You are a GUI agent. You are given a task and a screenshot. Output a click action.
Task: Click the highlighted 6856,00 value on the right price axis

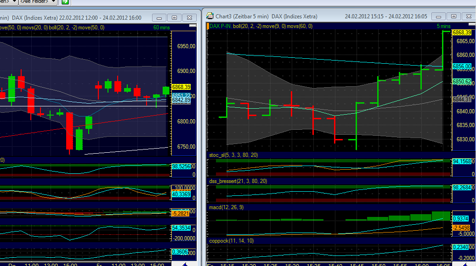pos(462,66)
